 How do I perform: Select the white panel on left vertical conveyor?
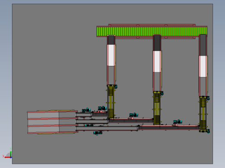(111, 55)
